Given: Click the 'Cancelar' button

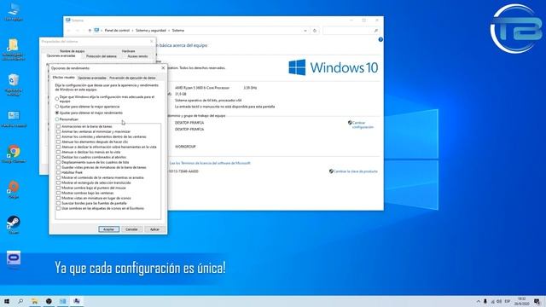Looking at the screenshot, I should [131, 229].
